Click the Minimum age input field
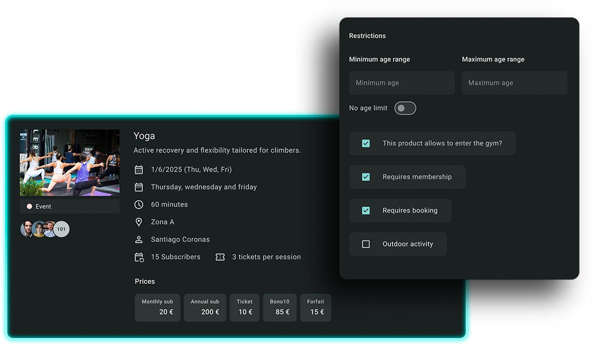 (402, 83)
